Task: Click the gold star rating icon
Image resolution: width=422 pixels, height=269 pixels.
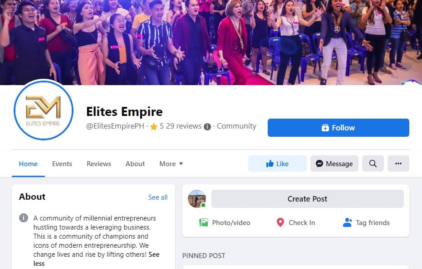Action: 154,126
